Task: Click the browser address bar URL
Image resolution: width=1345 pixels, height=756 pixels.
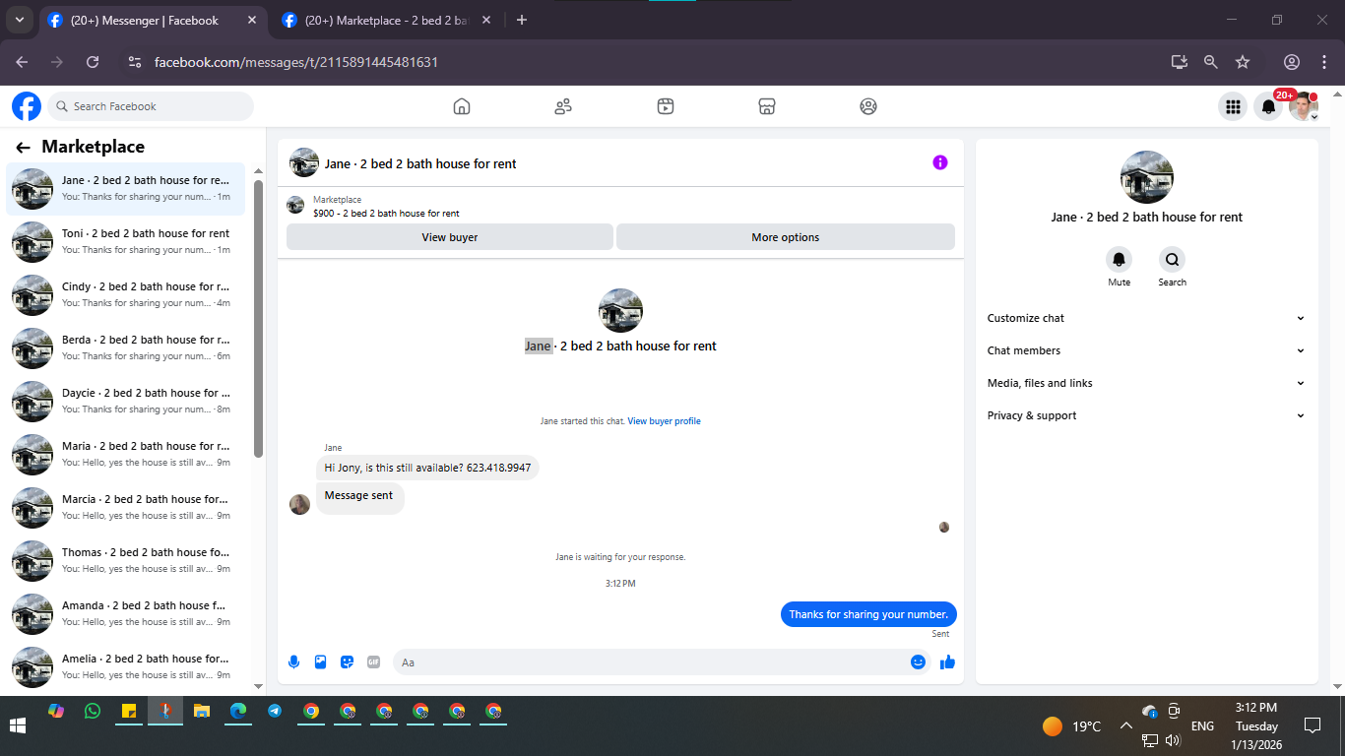Action: (x=296, y=62)
